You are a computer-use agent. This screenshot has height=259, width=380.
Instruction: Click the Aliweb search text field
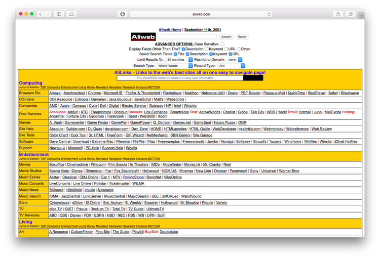(x=187, y=37)
